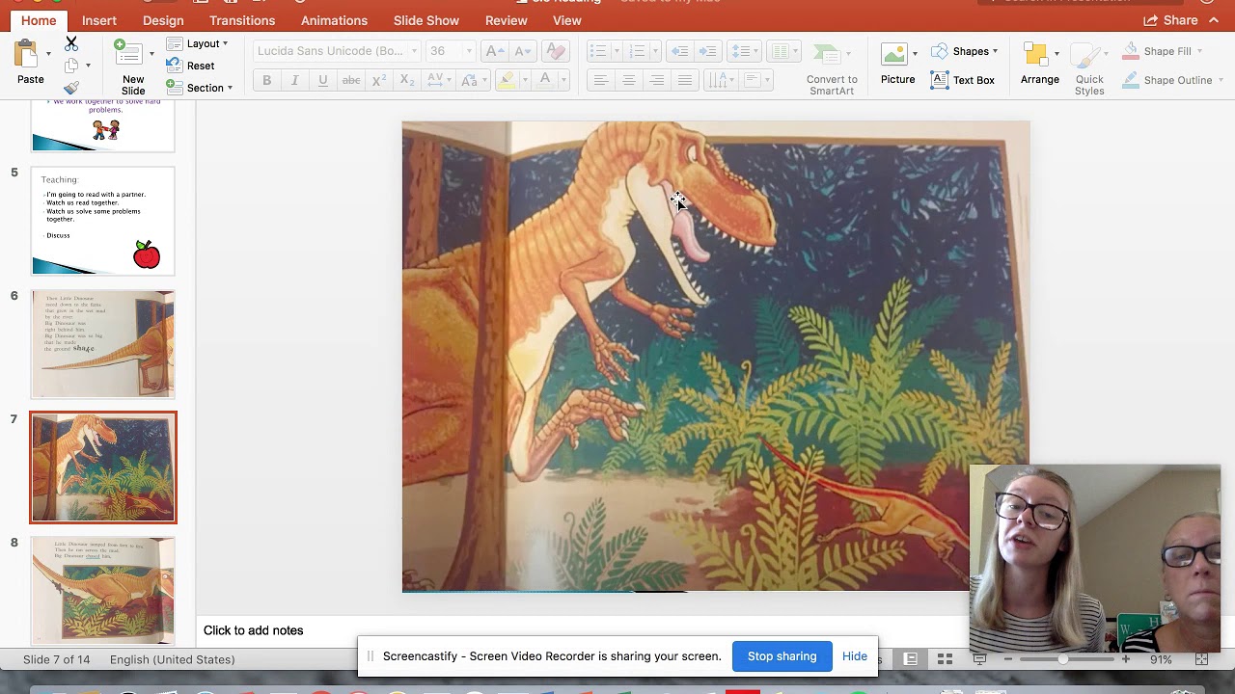Open Quick Styles gallery
Image resolution: width=1235 pixels, height=694 pixels.
[1089, 68]
